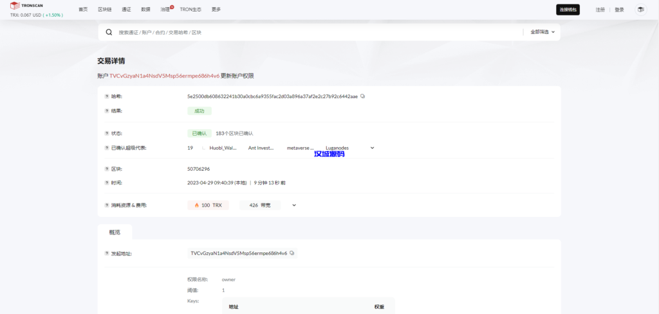The width and height of the screenshot is (659, 314).
Task: Click the transaction hash text
Action: [x=272, y=96]
